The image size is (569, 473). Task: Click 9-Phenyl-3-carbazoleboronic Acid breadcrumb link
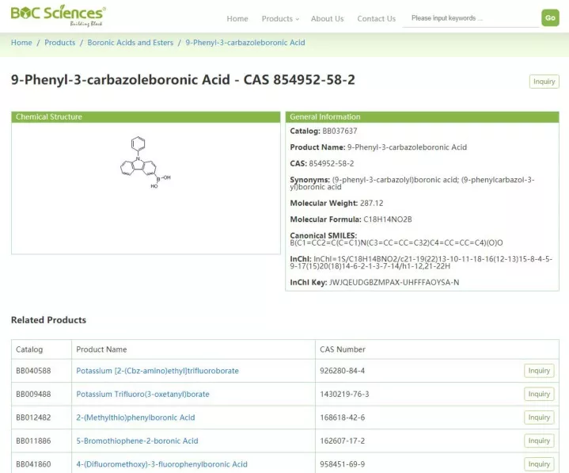pos(245,43)
